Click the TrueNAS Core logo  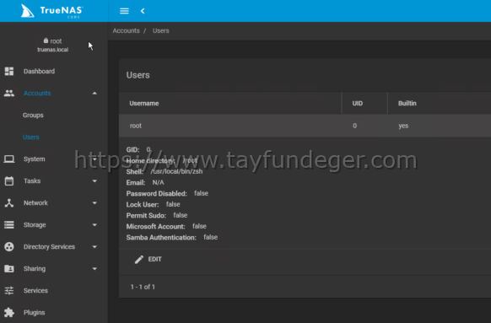[51, 11]
